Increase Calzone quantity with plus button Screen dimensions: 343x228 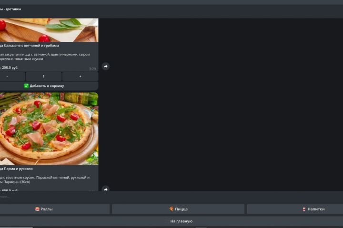coord(81,76)
